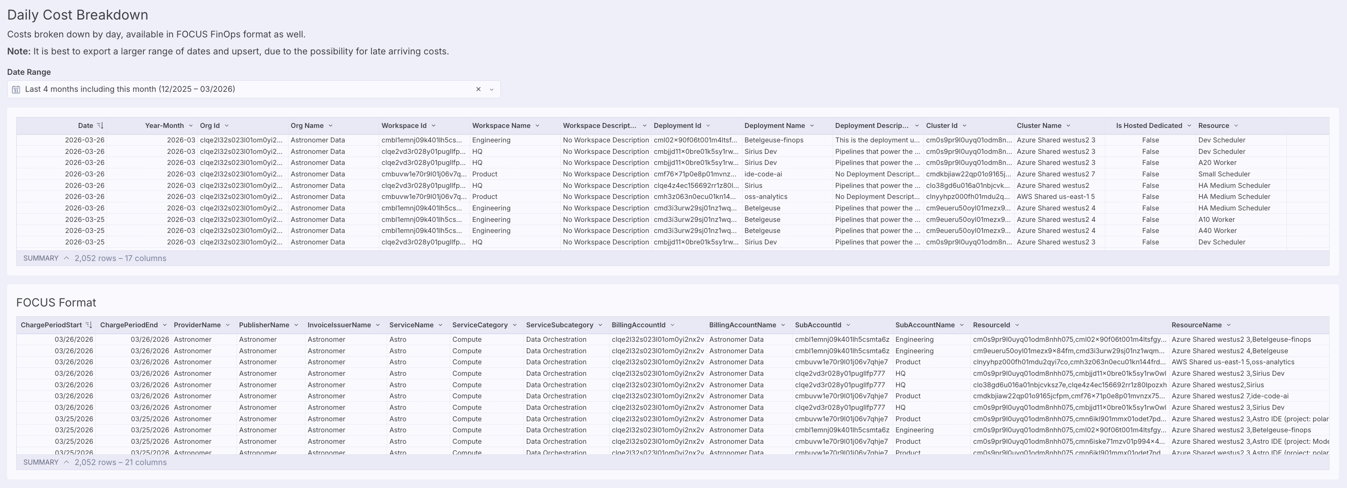
Task: Open the ResourceName column menu chevron
Action: point(1229,324)
